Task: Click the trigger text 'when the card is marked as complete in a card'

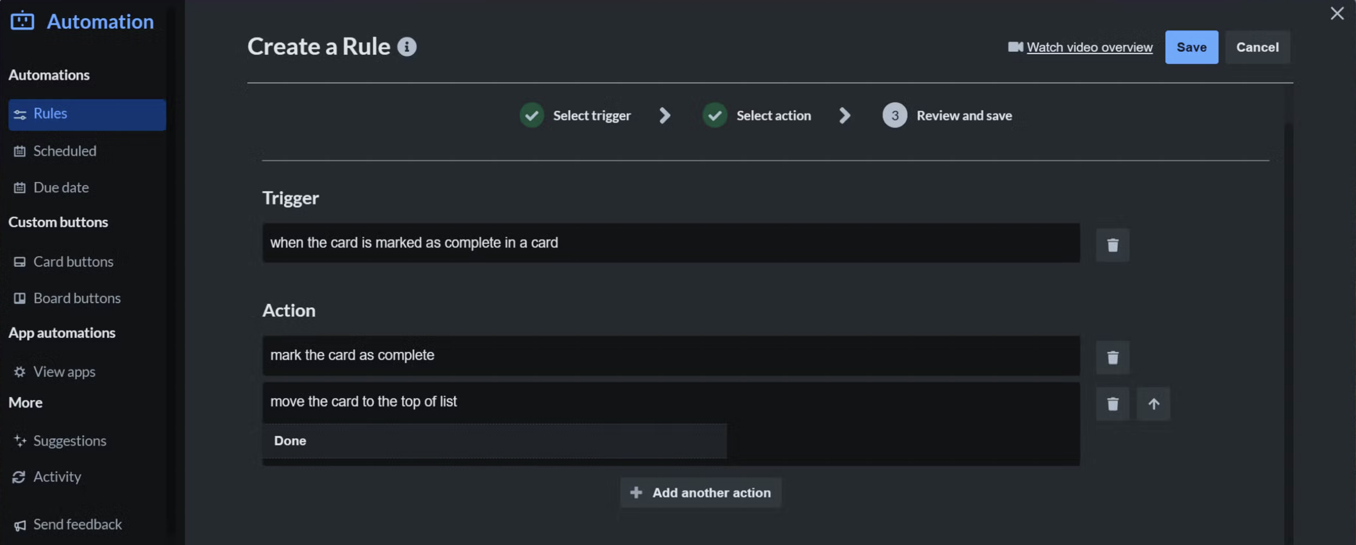Action: tap(414, 243)
